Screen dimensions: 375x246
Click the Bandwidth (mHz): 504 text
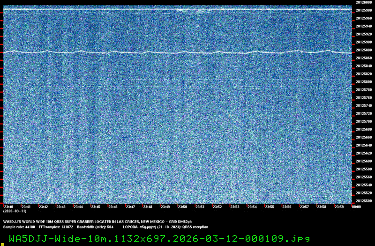(96, 226)
